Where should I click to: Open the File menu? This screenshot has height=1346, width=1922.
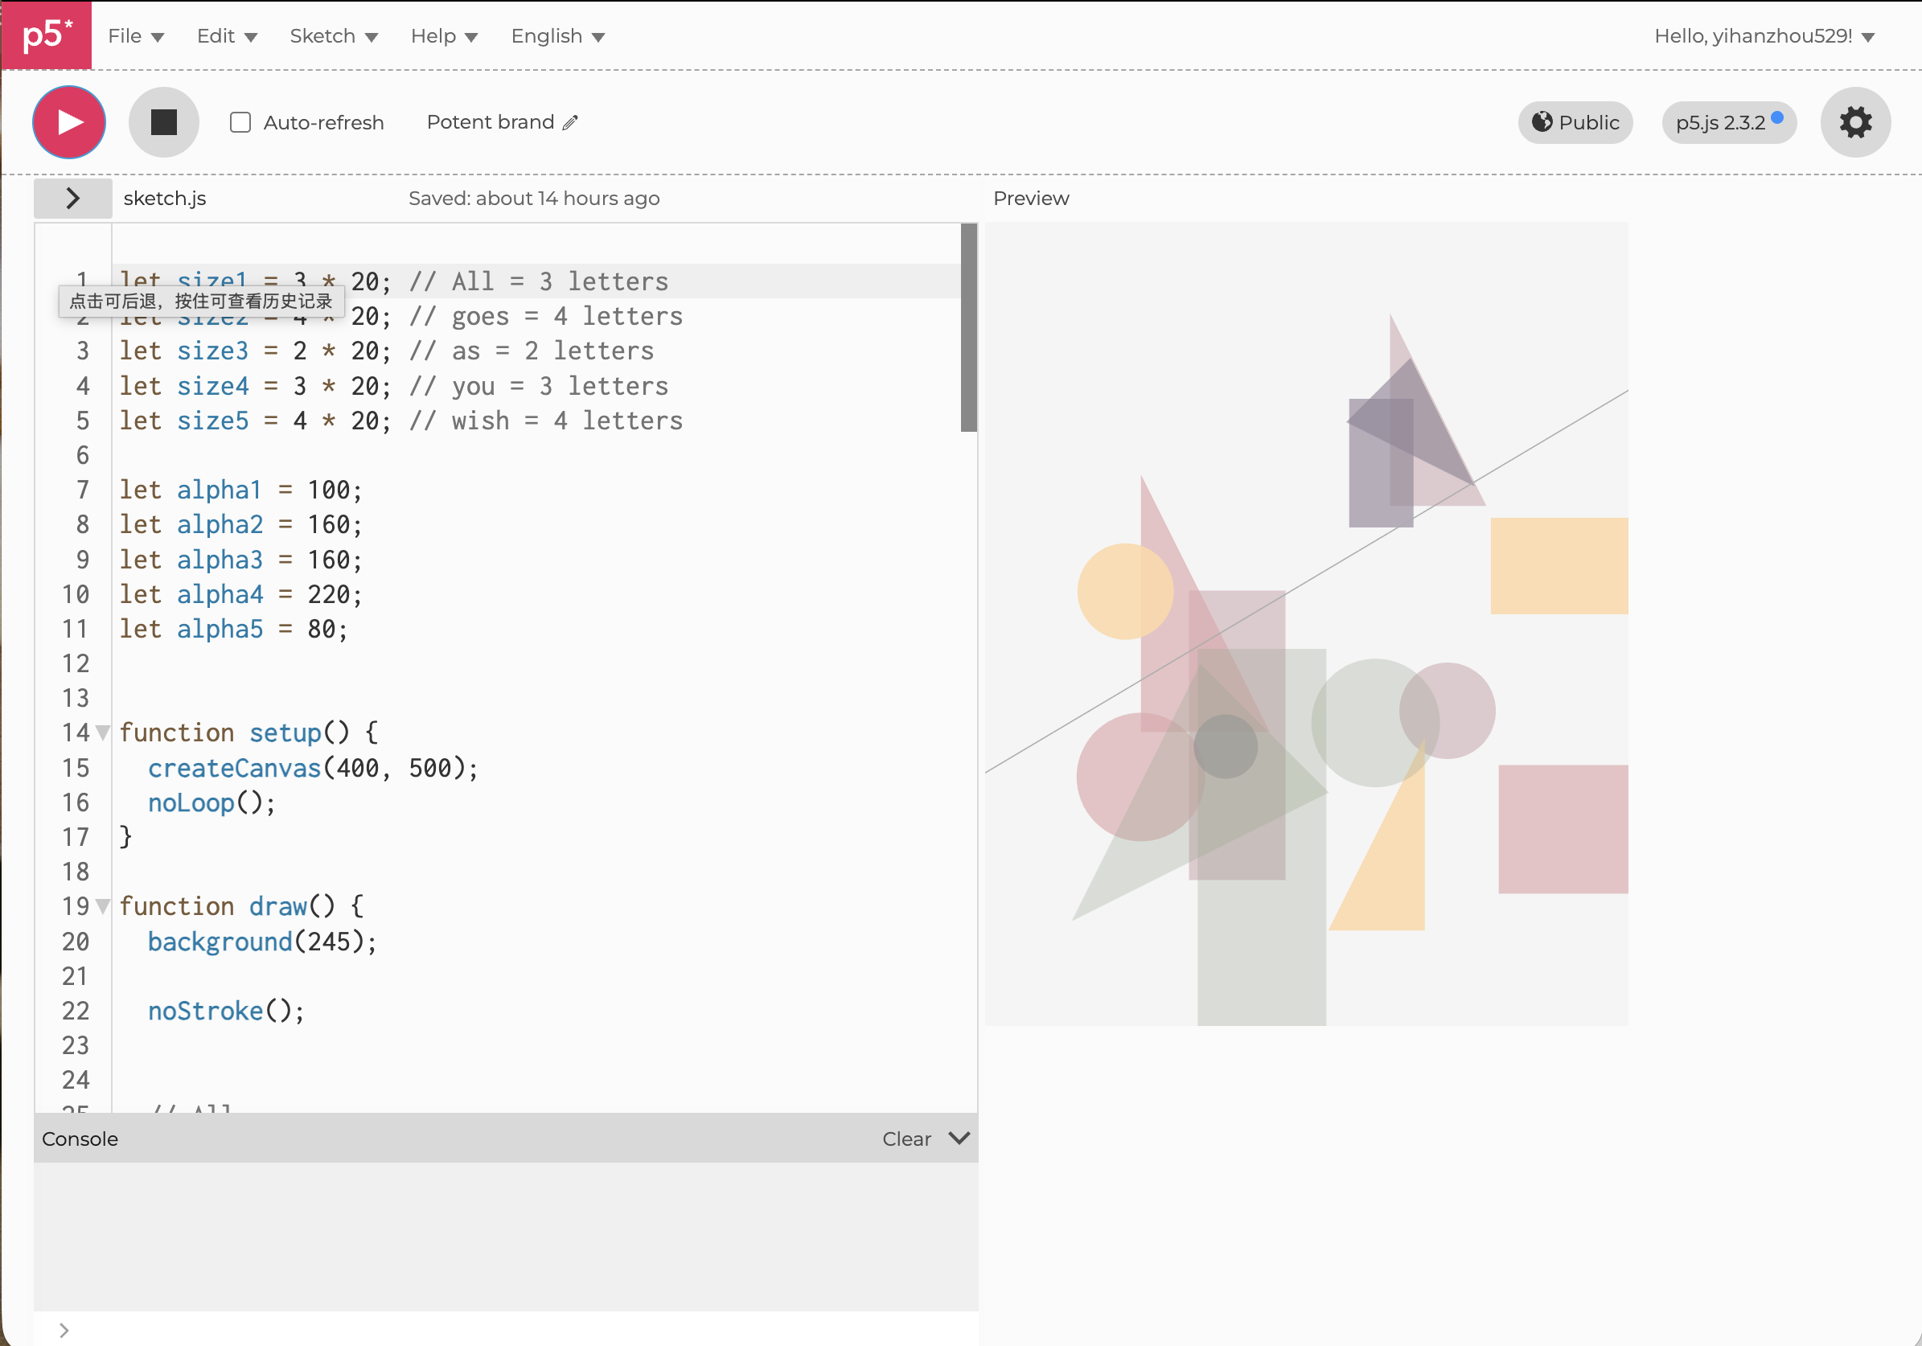tap(136, 36)
